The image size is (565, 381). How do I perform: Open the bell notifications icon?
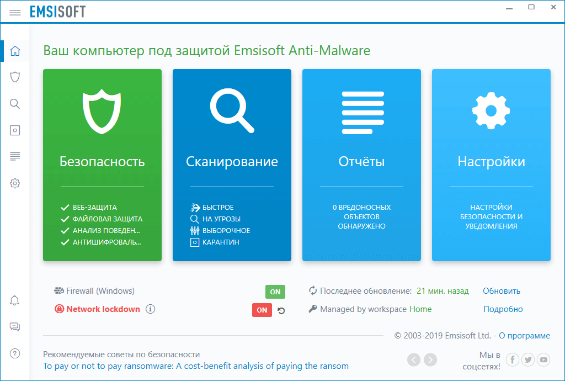point(15,301)
